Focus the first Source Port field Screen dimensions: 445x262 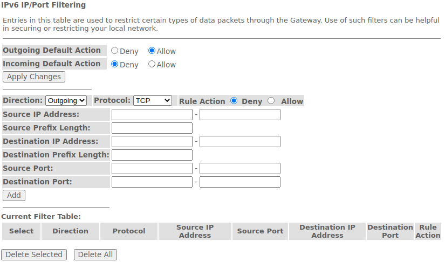tap(152, 168)
